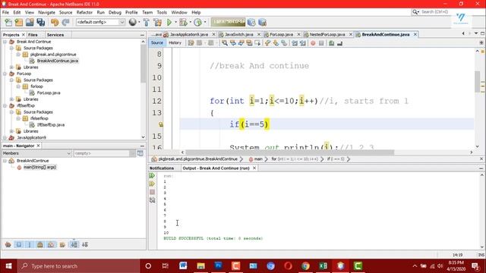
Task: Open the Profile Project dropdown arrow
Action: [204, 22]
